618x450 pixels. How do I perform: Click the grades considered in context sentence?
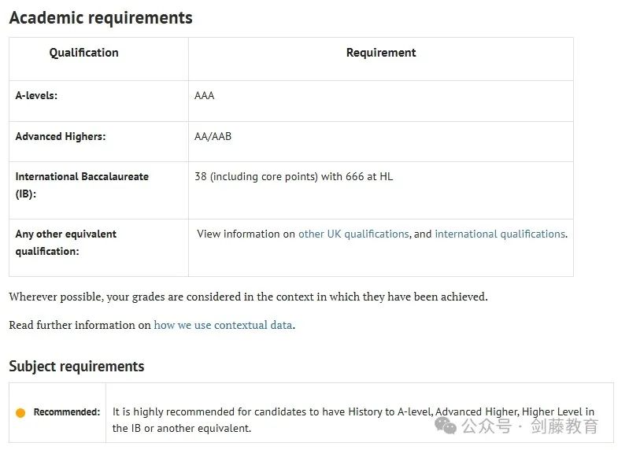[x=248, y=297]
